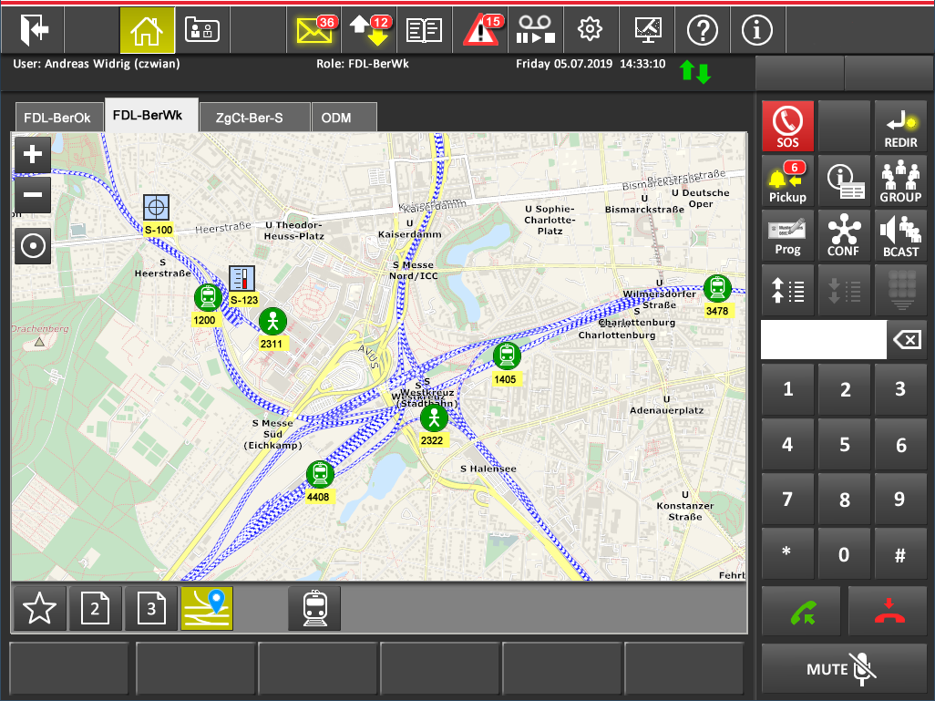The image size is (935, 701).
Task: Dial digit 2 on keypad
Action: point(845,389)
